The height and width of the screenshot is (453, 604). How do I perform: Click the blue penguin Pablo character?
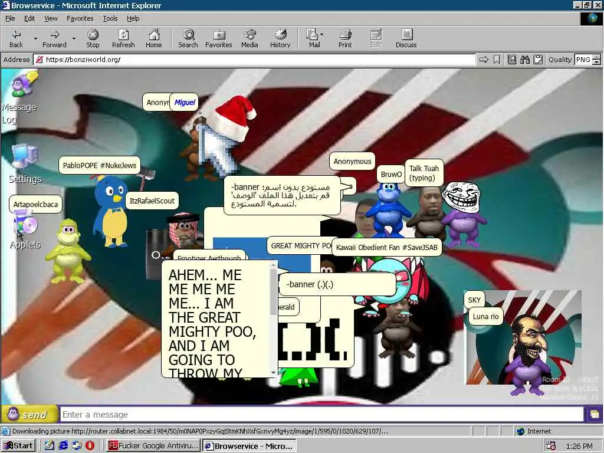pos(111,211)
